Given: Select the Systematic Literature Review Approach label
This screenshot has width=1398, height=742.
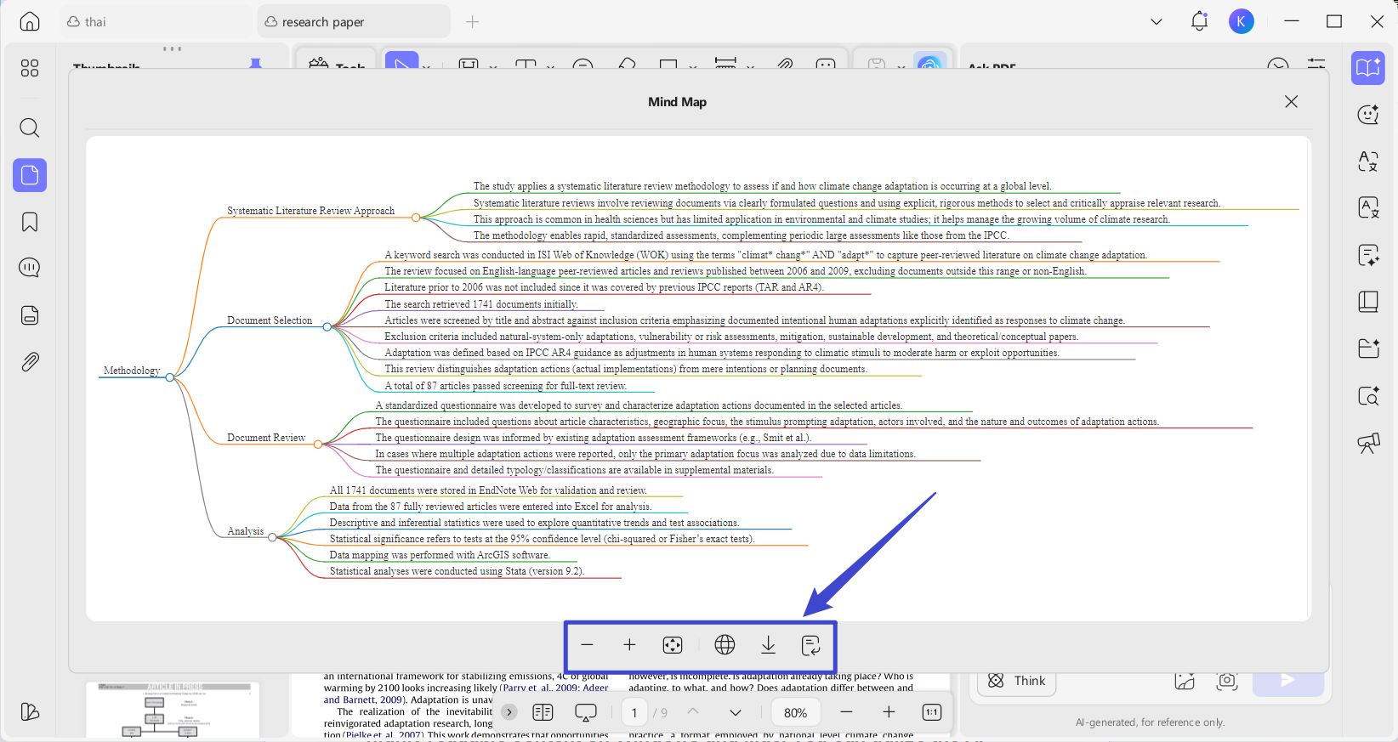Looking at the screenshot, I should pos(311,211).
